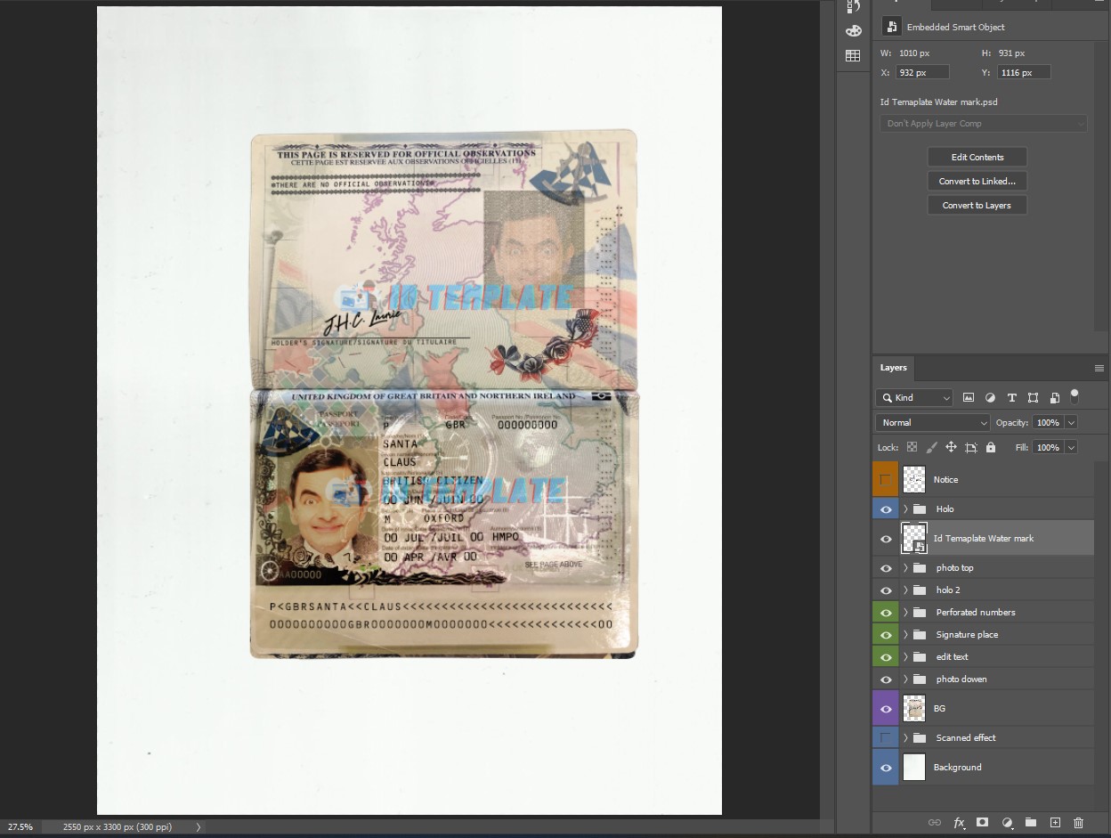This screenshot has height=838, width=1111.
Task: Lock layer position
Action: pos(951,447)
